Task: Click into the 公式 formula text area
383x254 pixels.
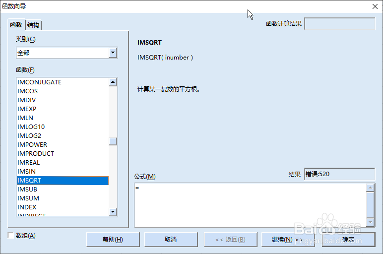Action: coord(250,205)
